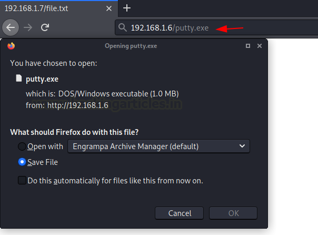The height and width of the screenshot is (235, 318).
Task: Click the forward navigation arrow
Action: click(28, 27)
